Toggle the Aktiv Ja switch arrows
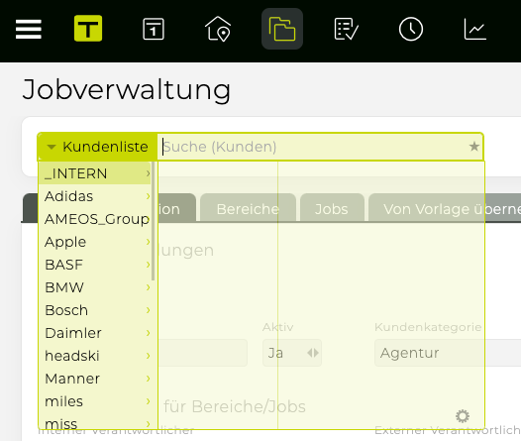Viewport: 521px width, 441px height. pyautogui.click(x=313, y=353)
